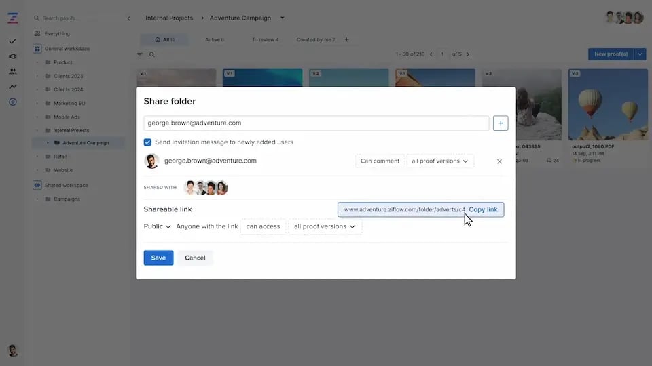Click the circled plus icon in left rail
Viewport: 652px width, 366px height.
(13, 102)
